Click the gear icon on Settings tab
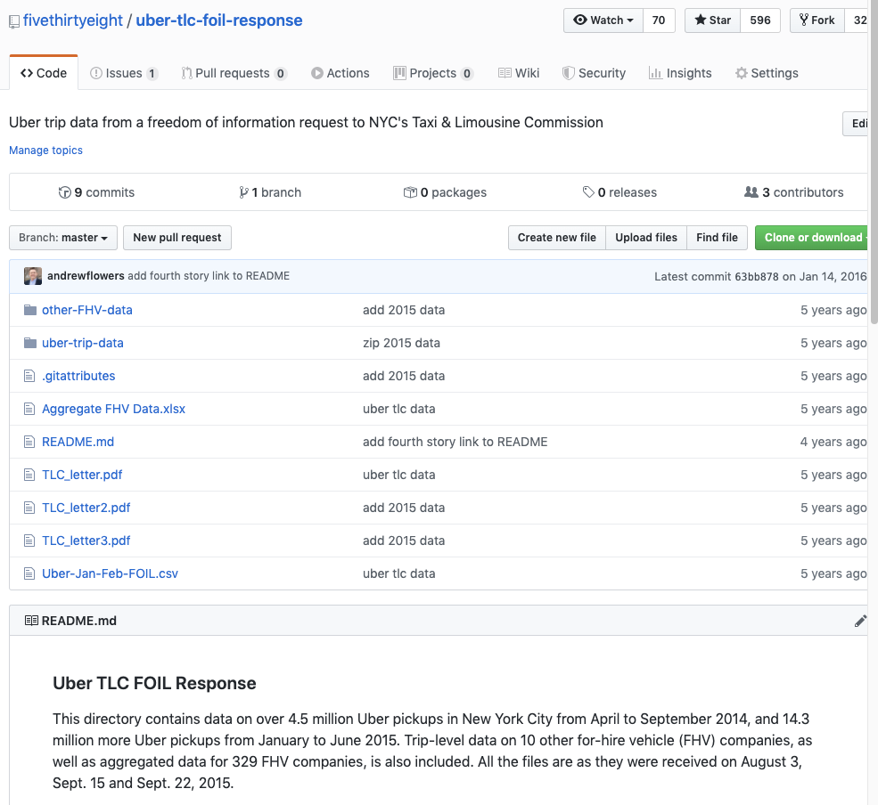 (742, 73)
